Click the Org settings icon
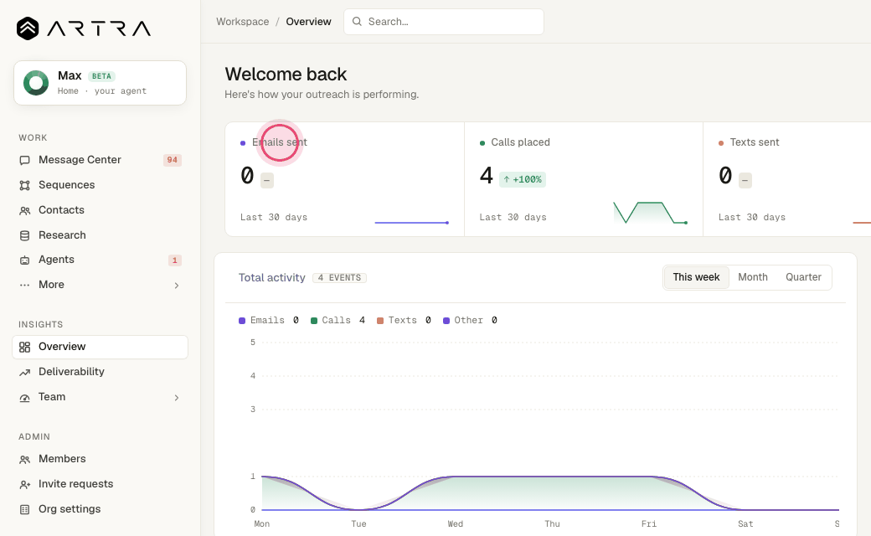This screenshot has height=536, width=871. 24,509
